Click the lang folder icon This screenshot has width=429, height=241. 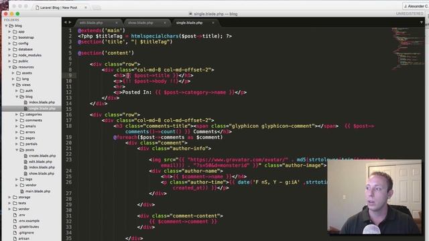click(x=19, y=79)
